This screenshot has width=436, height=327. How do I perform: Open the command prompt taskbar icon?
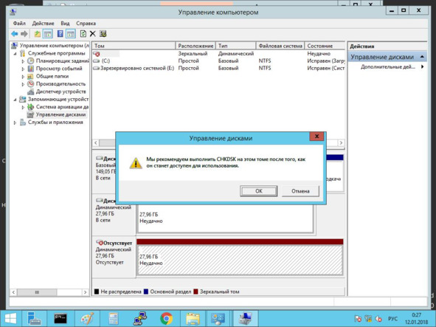(60, 319)
